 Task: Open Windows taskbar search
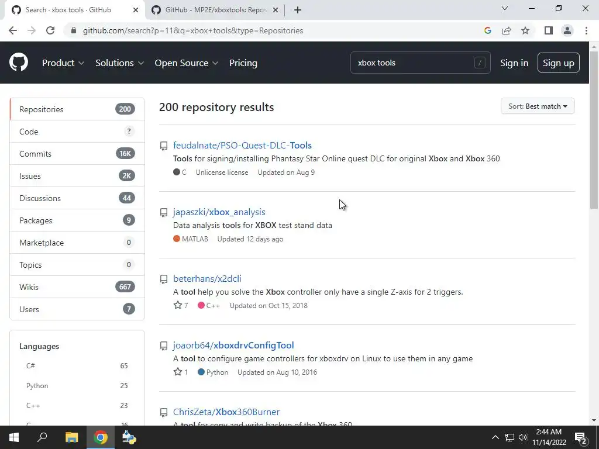42,437
